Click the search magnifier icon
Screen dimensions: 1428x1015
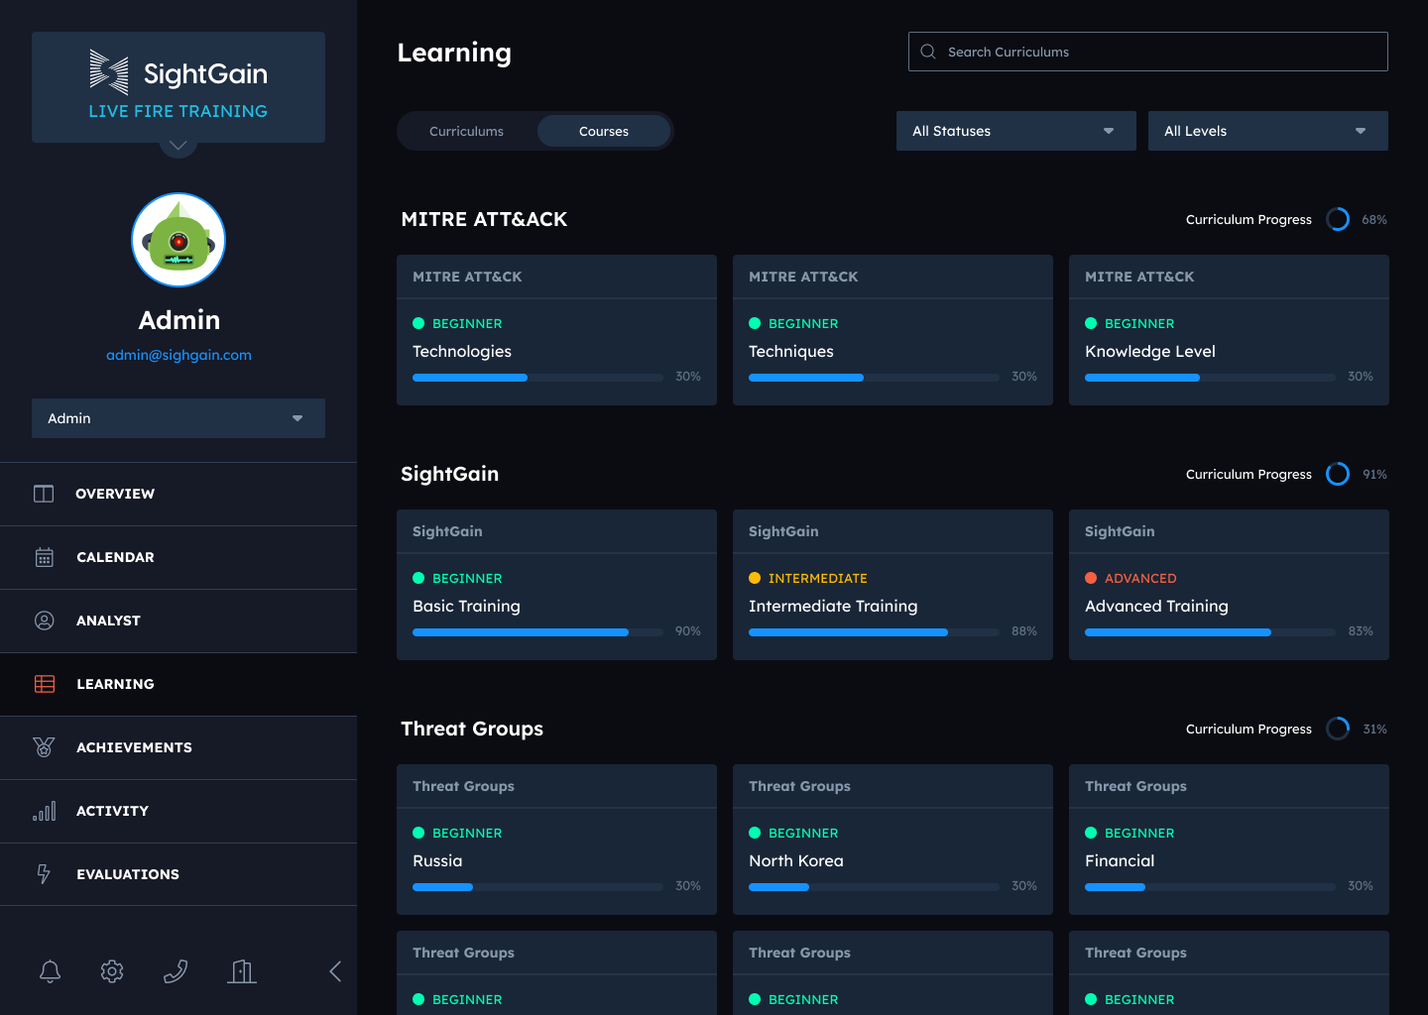928,52
